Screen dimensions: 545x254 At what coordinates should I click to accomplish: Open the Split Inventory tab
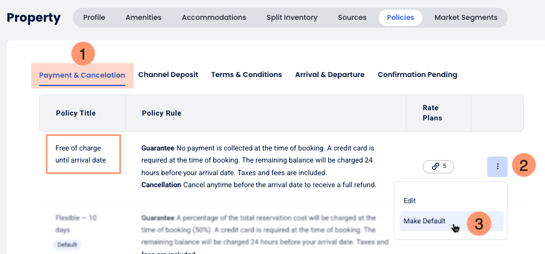pos(292,17)
